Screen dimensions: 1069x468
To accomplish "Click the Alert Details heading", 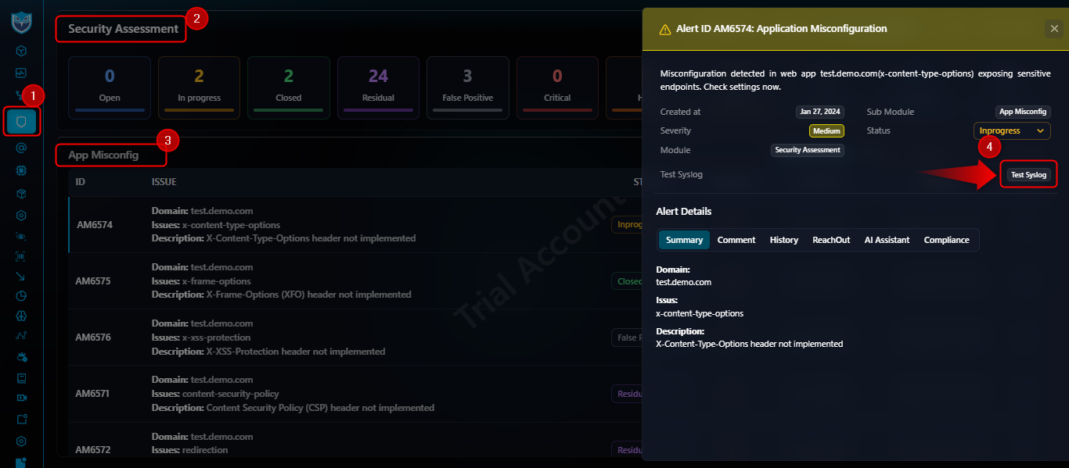I will 684,211.
